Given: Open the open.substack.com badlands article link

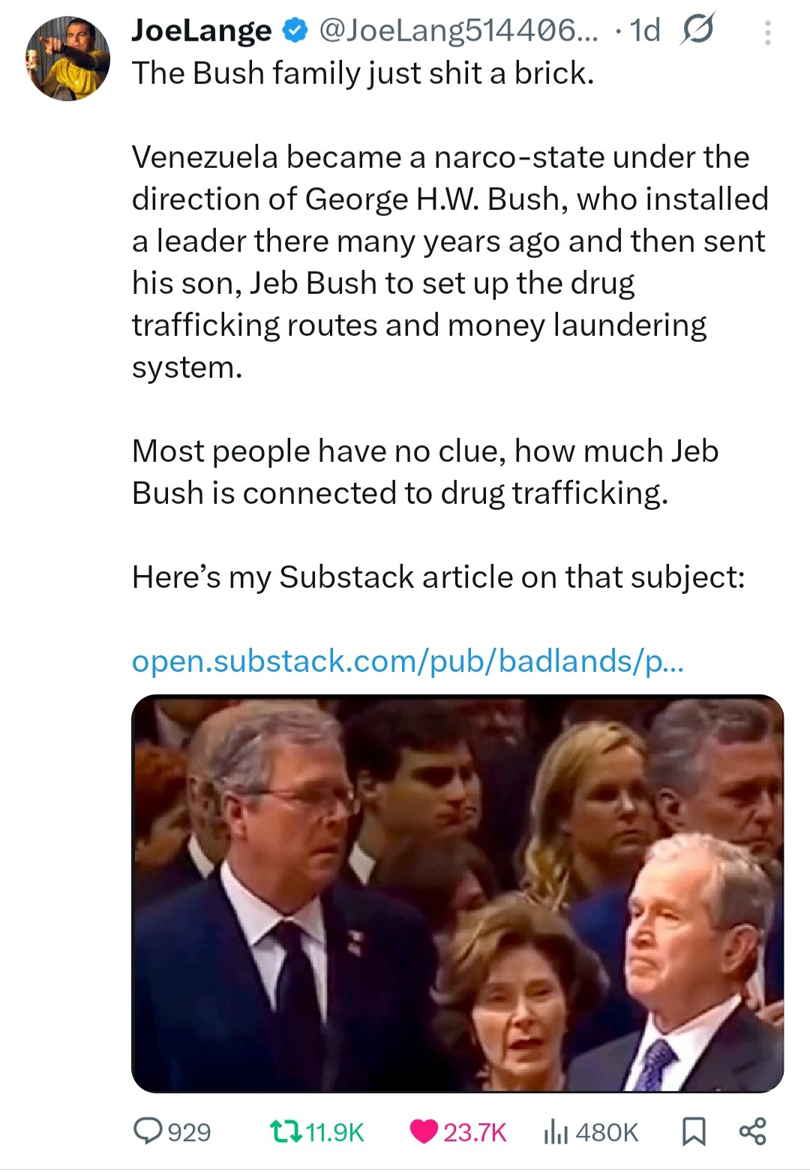Looking at the screenshot, I should 407,661.
